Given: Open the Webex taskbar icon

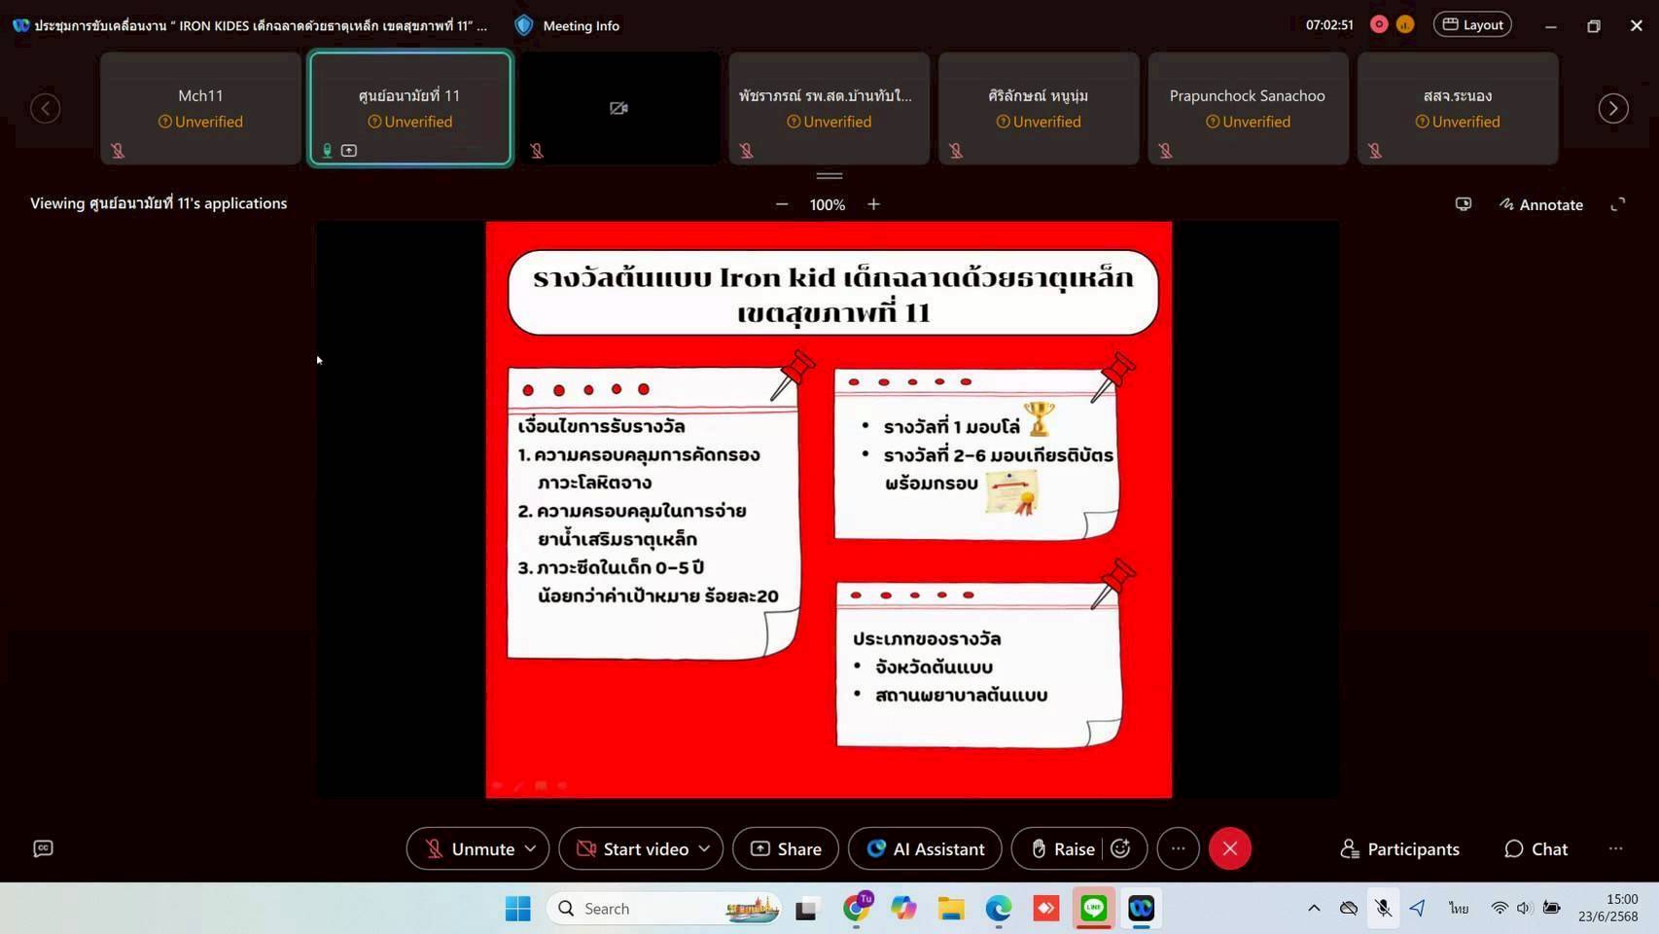Looking at the screenshot, I should [1142, 909].
